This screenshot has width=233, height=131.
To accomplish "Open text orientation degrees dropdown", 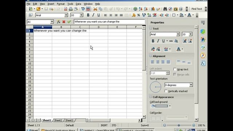I will (191, 85).
